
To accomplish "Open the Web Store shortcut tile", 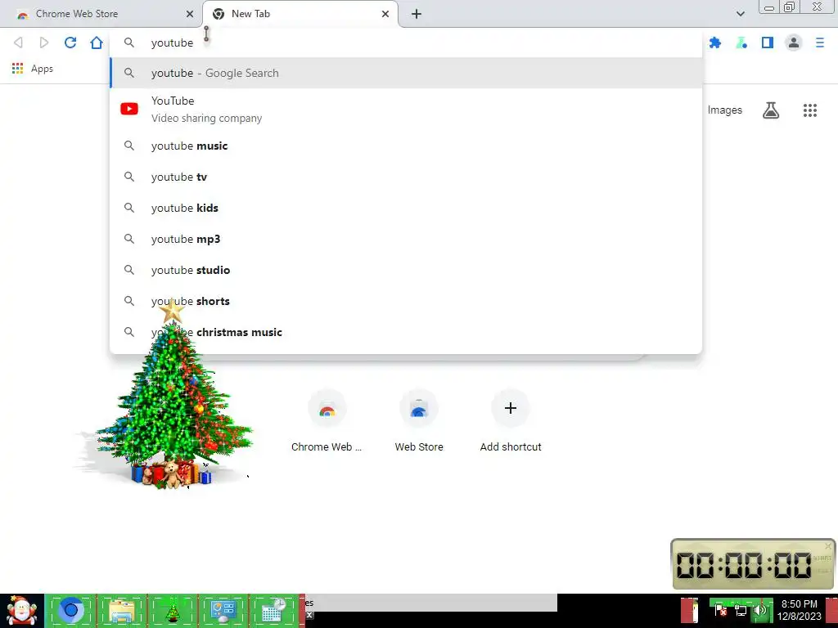I will point(419,422).
